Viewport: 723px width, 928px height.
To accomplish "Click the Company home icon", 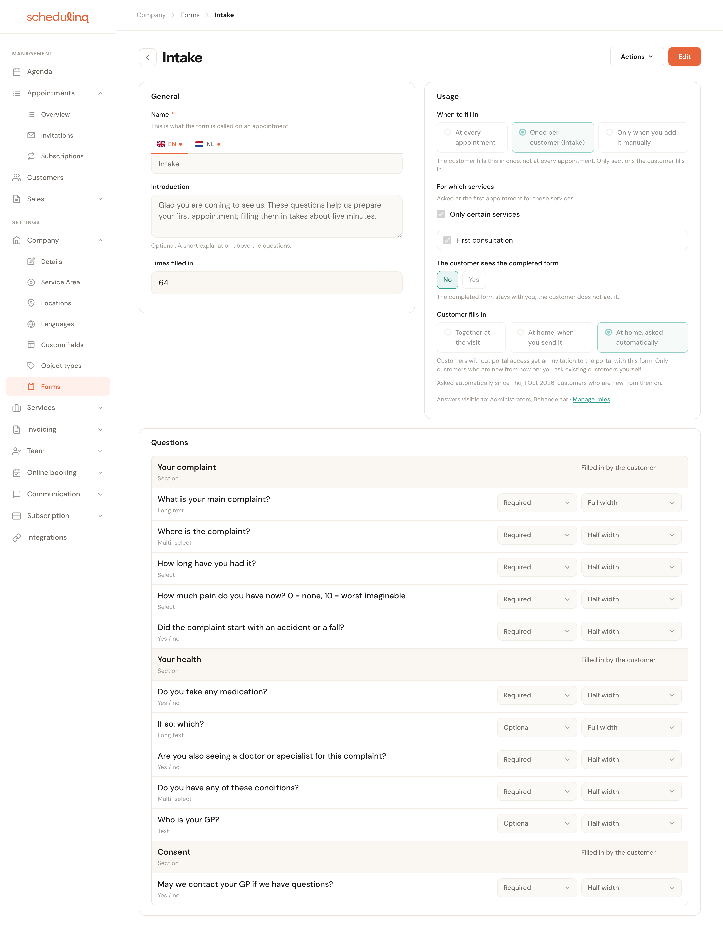I will 17,240.
